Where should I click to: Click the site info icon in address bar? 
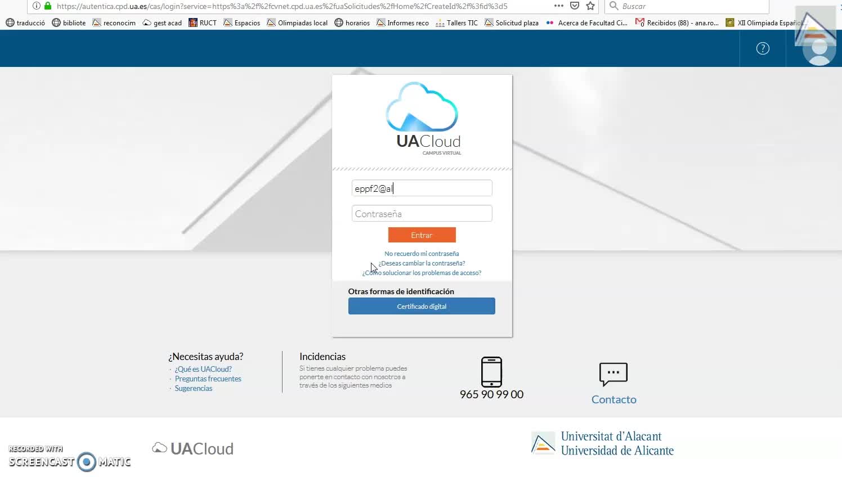click(x=37, y=6)
